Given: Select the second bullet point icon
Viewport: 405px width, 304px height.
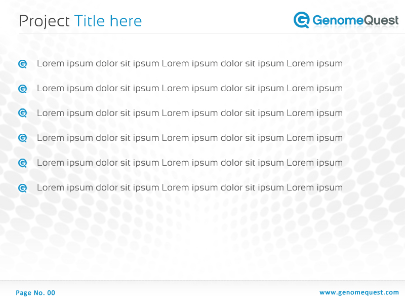Looking at the screenshot, I should (22, 89).
